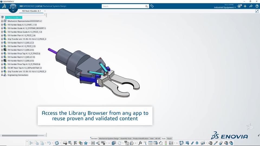Image resolution: width=260 pixels, height=146 pixels.
Task: Click the Cut scissors icon
Action: coord(31,143)
